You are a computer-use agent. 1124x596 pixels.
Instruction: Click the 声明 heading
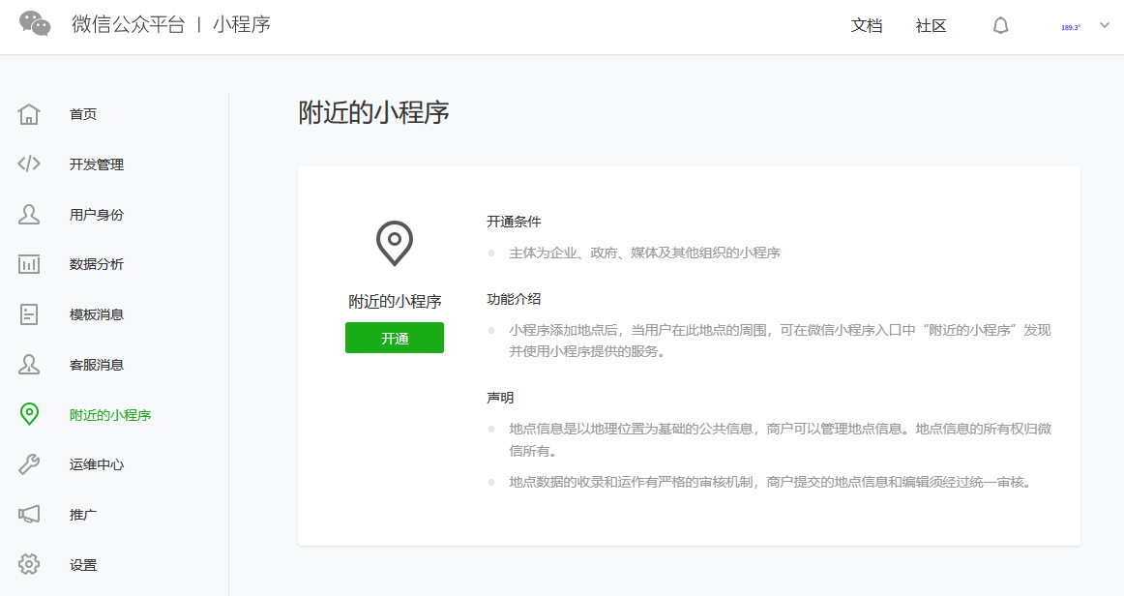[x=500, y=398]
